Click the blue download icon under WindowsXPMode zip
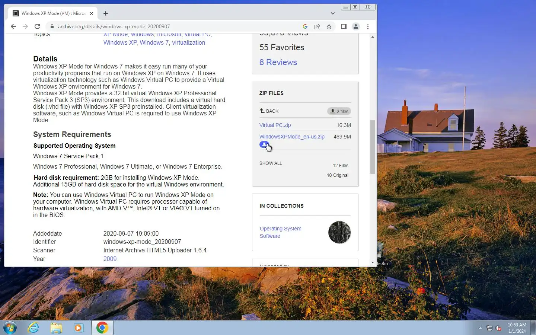Screen dimensions: 536x335 point(264,145)
